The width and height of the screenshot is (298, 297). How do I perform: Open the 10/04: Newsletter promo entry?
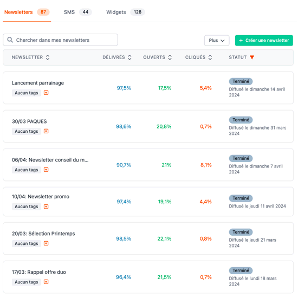click(41, 197)
